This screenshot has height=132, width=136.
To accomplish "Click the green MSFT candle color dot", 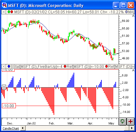I will point(9,12).
